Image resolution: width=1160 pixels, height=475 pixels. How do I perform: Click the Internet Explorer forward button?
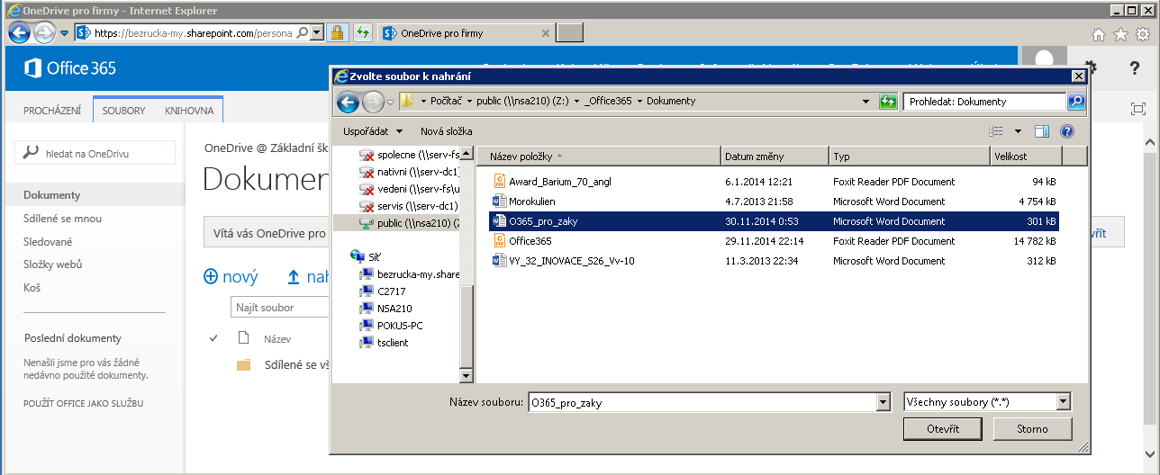pyautogui.click(x=44, y=33)
